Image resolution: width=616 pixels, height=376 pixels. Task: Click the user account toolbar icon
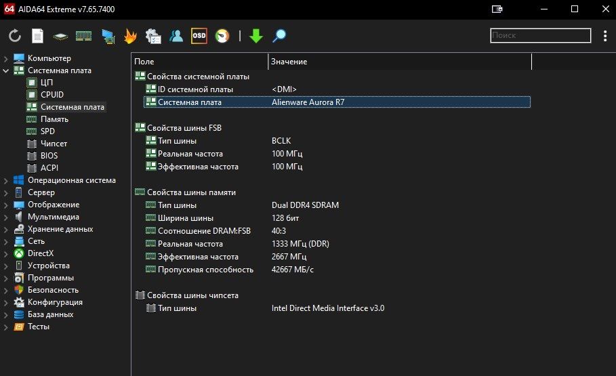pyautogui.click(x=176, y=36)
